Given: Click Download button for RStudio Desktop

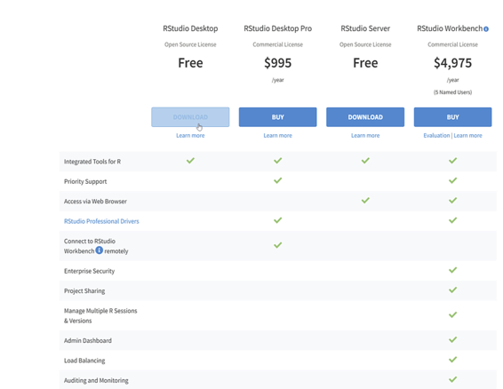Looking at the screenshot, I should pyautogui.click(x=190, y=117).
